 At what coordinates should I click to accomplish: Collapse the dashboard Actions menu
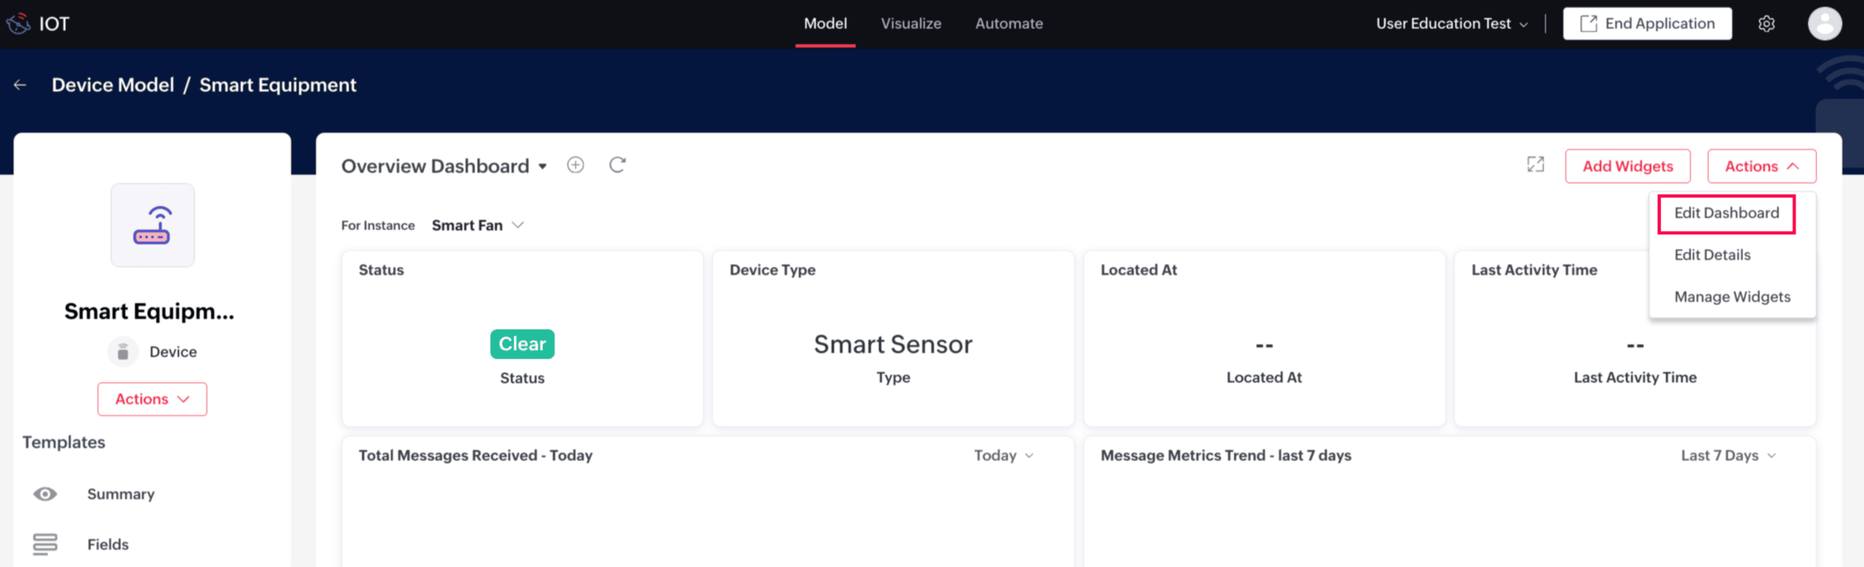click(1761, 166)
